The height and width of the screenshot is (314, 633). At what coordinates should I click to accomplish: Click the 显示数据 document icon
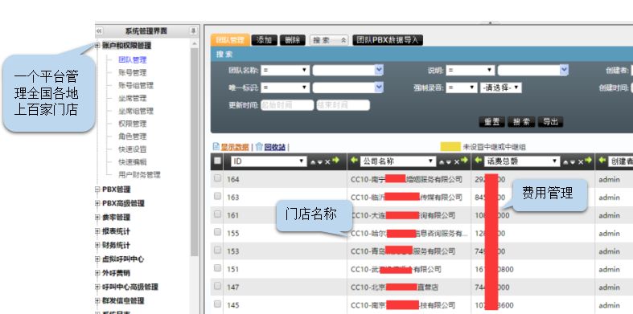(x=216, y=147)
